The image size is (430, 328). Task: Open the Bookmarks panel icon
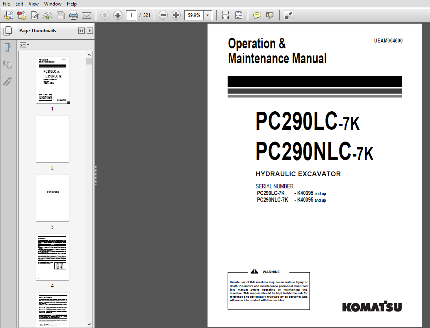pos(7,48)
